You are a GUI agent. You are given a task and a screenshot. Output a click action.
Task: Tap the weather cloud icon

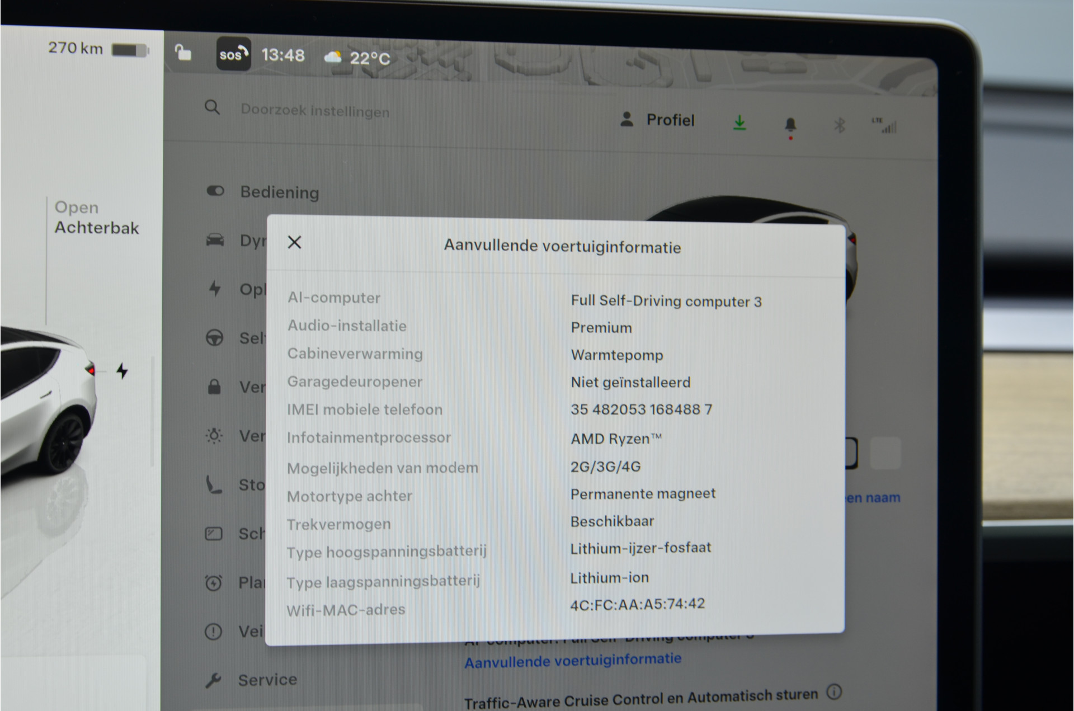333,56
